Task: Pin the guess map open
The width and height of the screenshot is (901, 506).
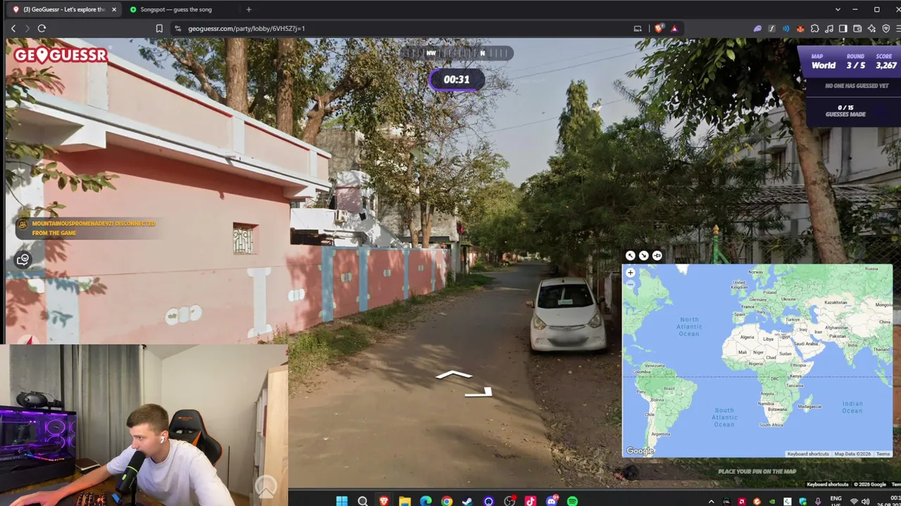Action: [x=657, y=256]
